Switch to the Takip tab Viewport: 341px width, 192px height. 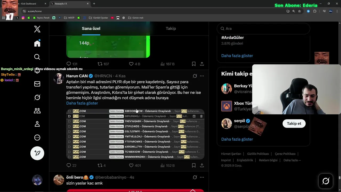click(x=171, y=29)
